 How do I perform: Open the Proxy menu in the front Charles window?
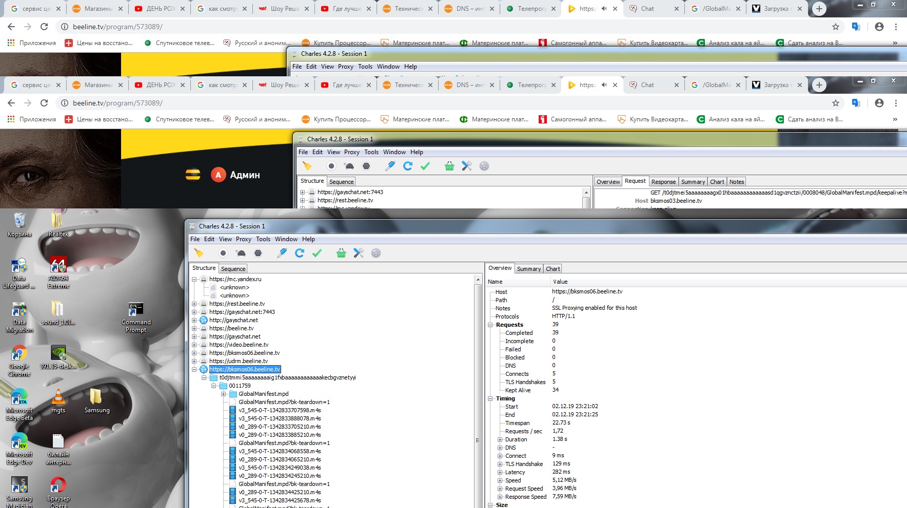point(244,239)
